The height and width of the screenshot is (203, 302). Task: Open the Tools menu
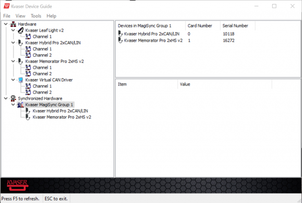tap(36, 16)
